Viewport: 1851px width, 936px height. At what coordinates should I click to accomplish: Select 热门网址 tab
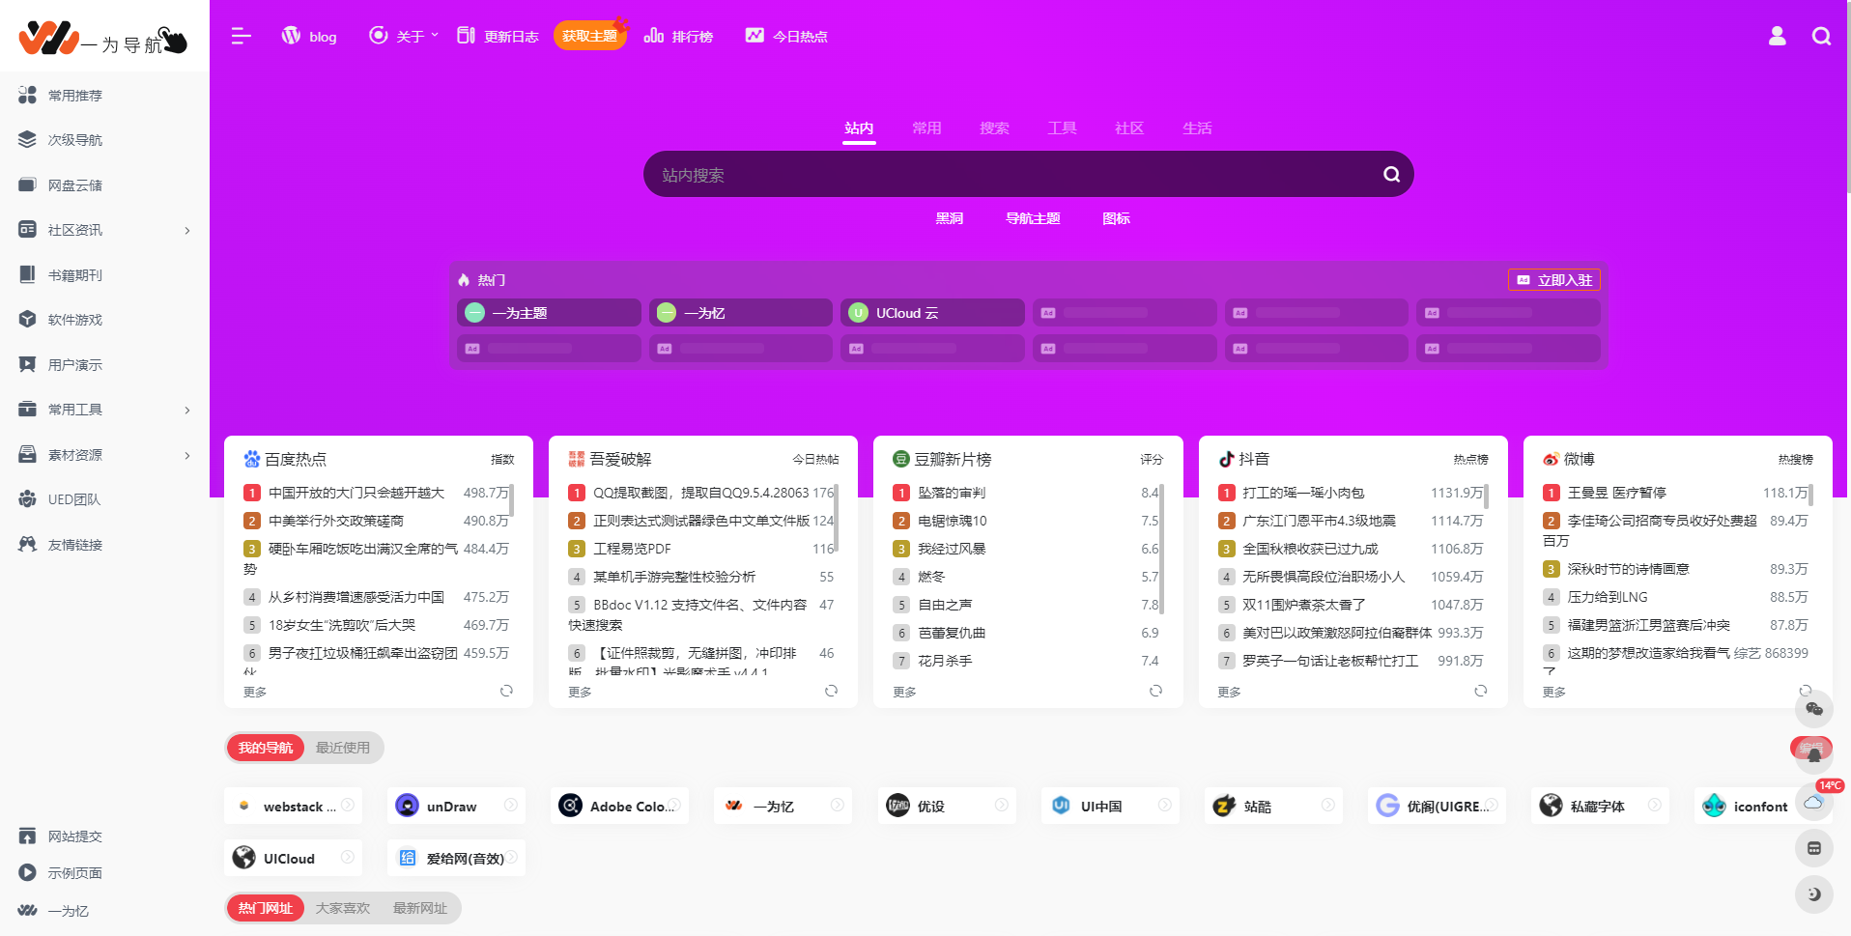tap(266, 908)
